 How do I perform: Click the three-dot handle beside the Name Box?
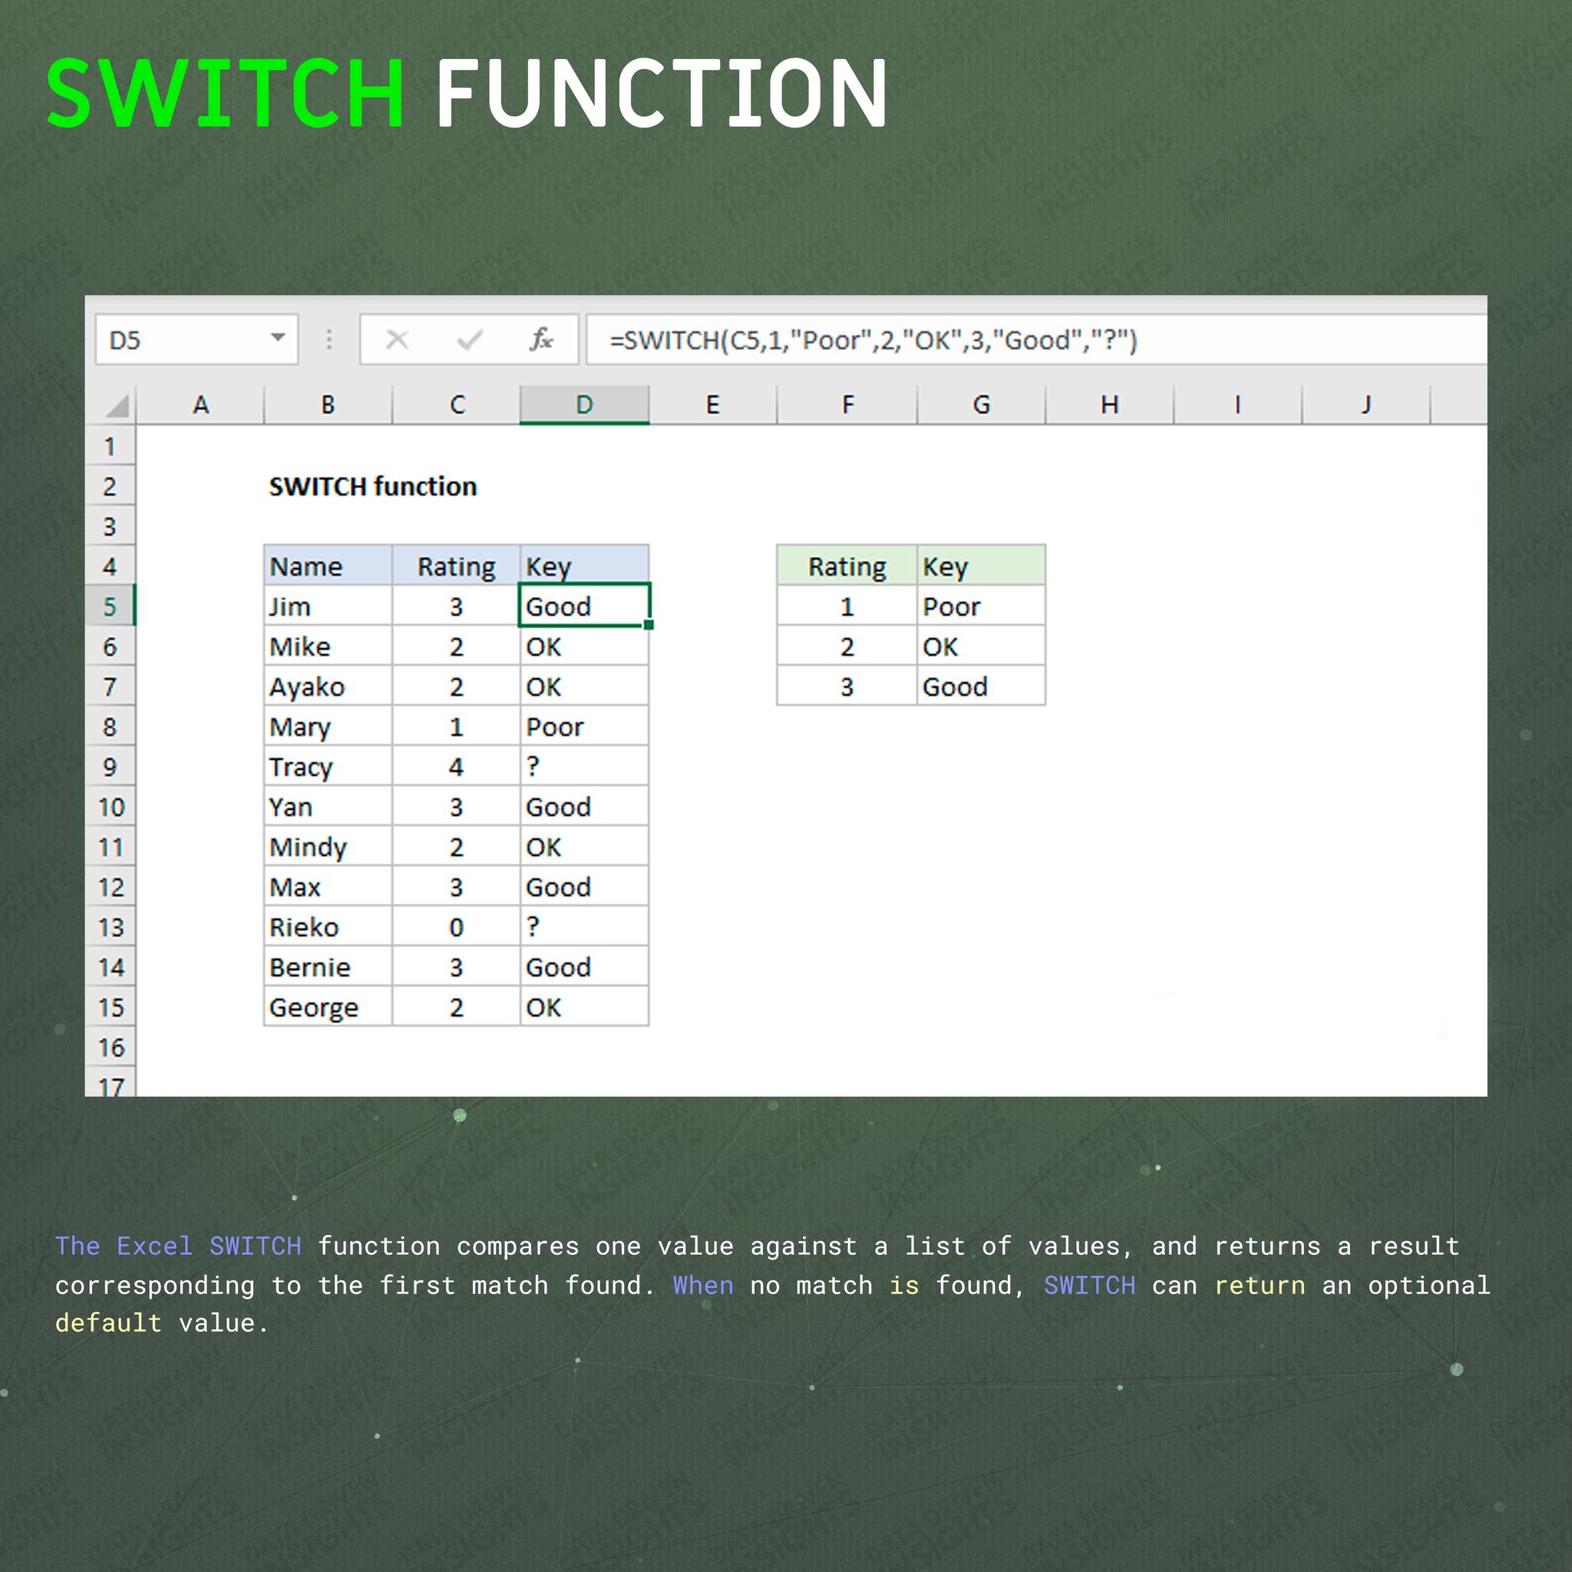pos(329,339)
